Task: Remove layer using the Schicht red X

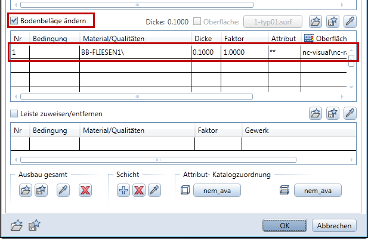Action: click(x=138, y=191)
